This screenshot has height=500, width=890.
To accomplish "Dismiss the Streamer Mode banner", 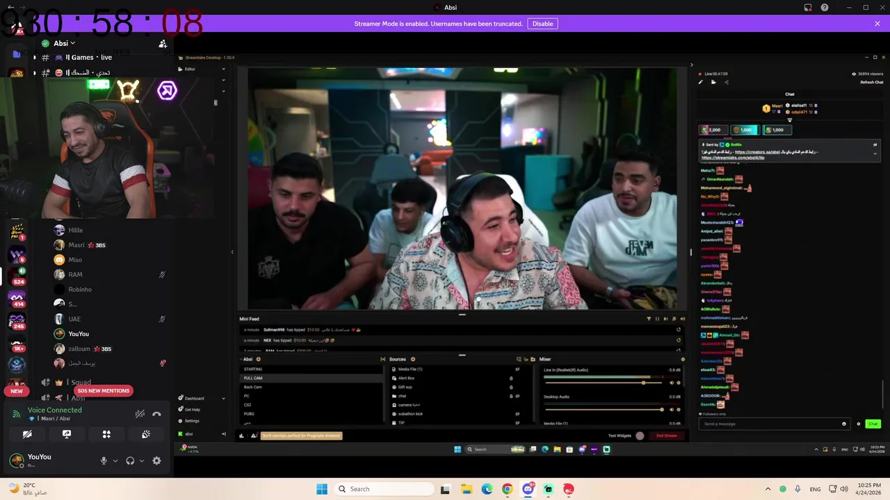I will 877,24.
